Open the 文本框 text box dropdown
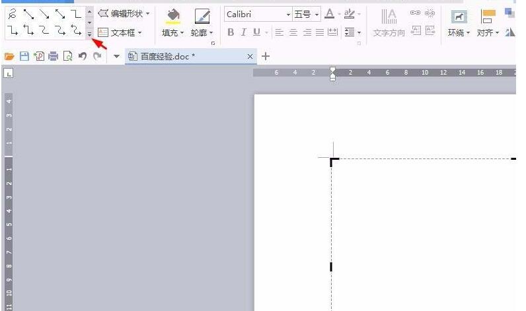The image size is (526, 311). point(120,32)
